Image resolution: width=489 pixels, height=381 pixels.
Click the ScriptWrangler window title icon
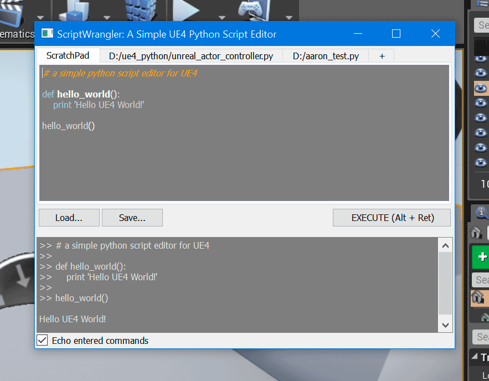[48, 34]
